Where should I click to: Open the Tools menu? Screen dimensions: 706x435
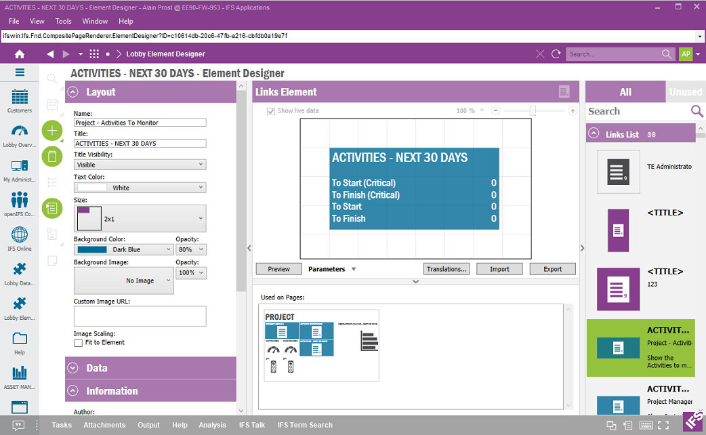click(x=63, y=21)
